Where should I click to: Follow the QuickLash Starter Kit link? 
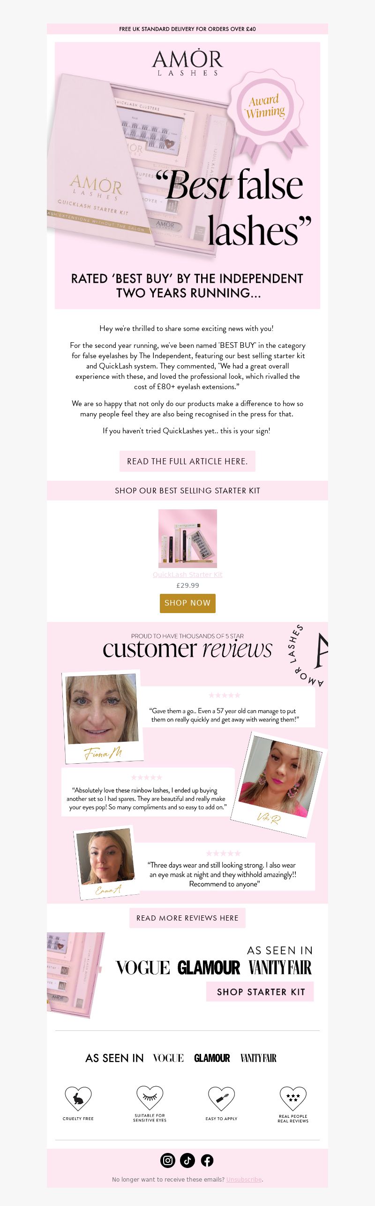point(187,574)
